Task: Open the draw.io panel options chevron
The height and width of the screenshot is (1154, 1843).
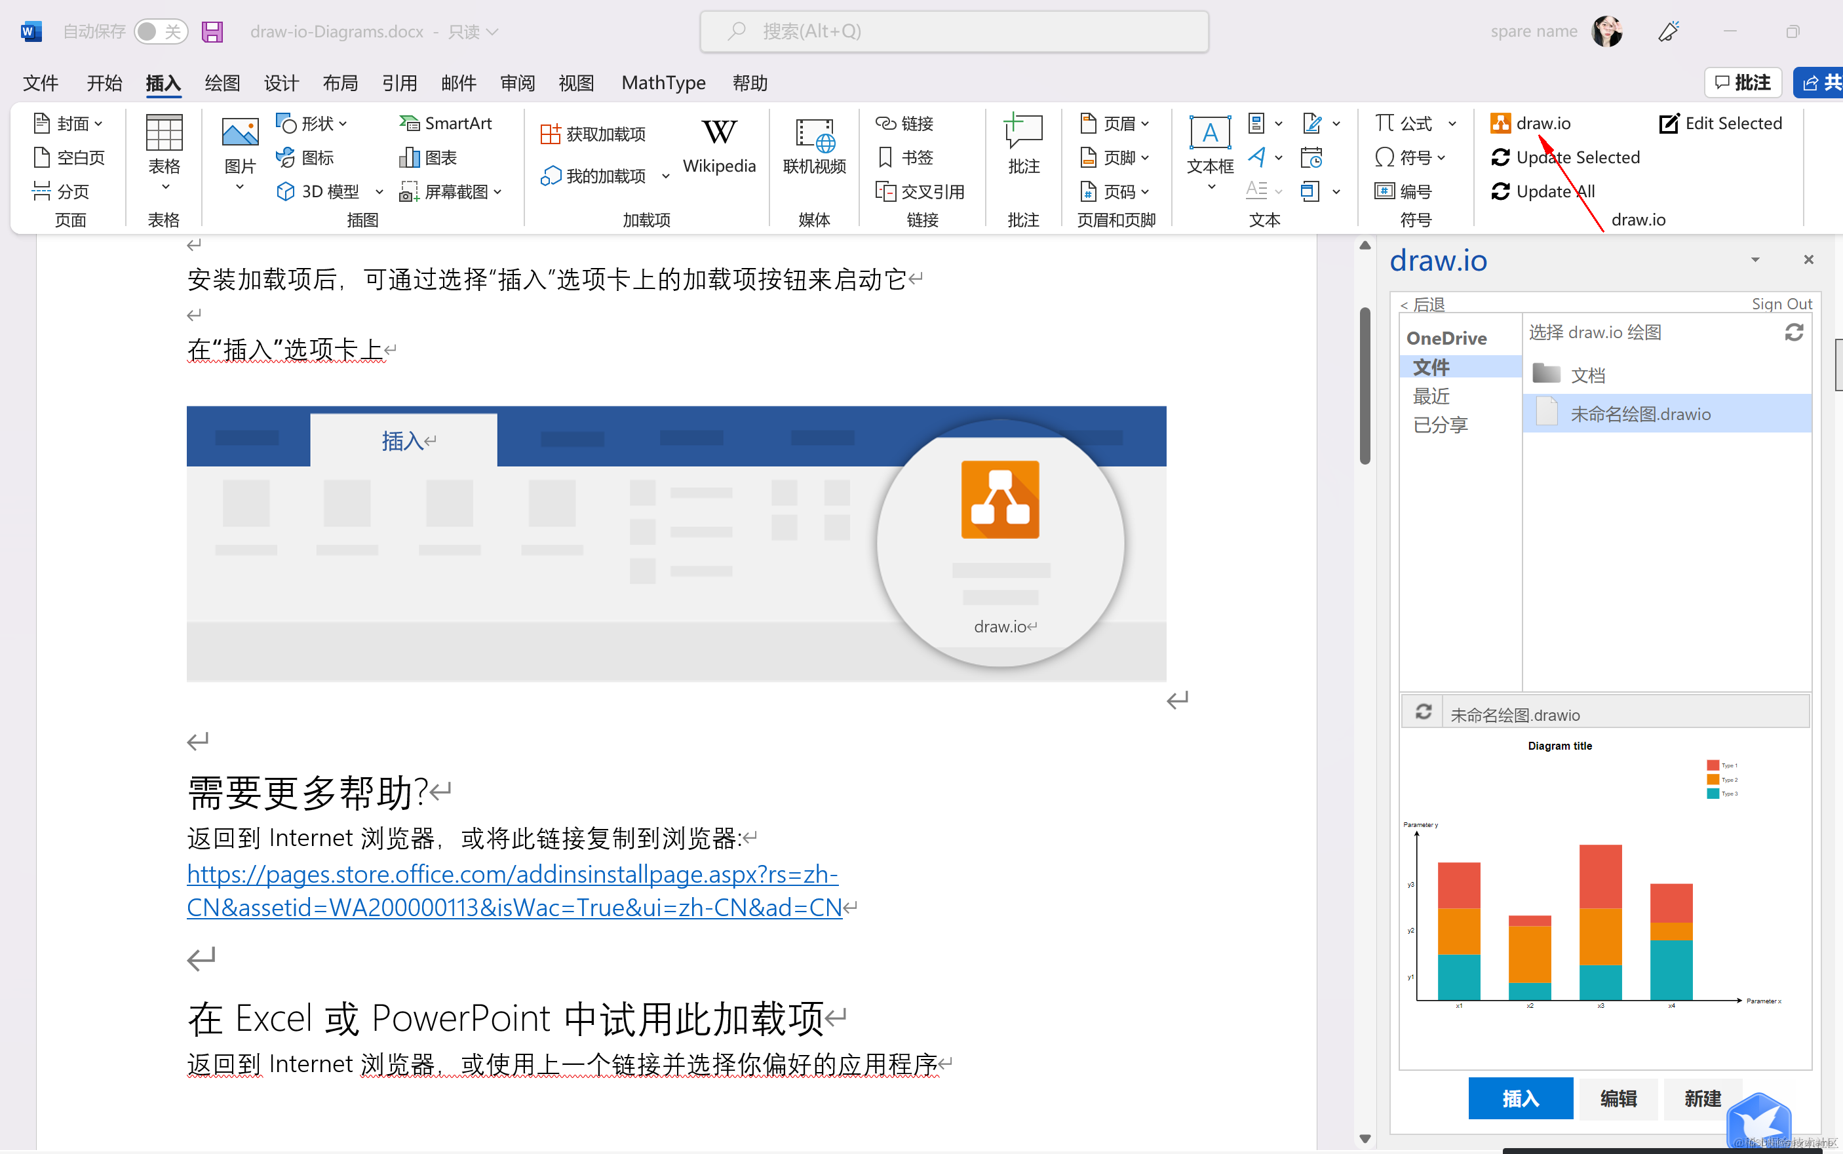Action: pos(1755,260)
